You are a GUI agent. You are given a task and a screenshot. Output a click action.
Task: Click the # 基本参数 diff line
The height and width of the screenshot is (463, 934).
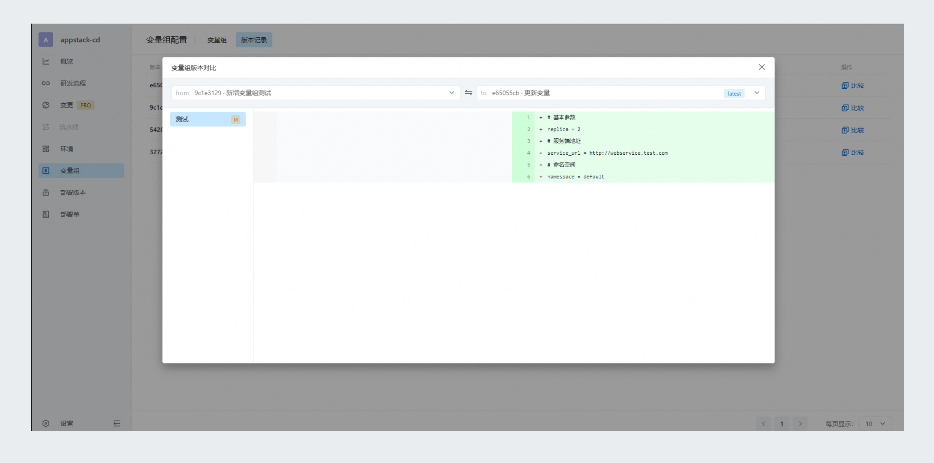click(x=642, y=117)
